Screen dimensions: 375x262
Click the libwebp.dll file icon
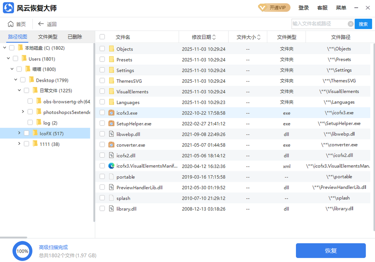coord(112,134)
